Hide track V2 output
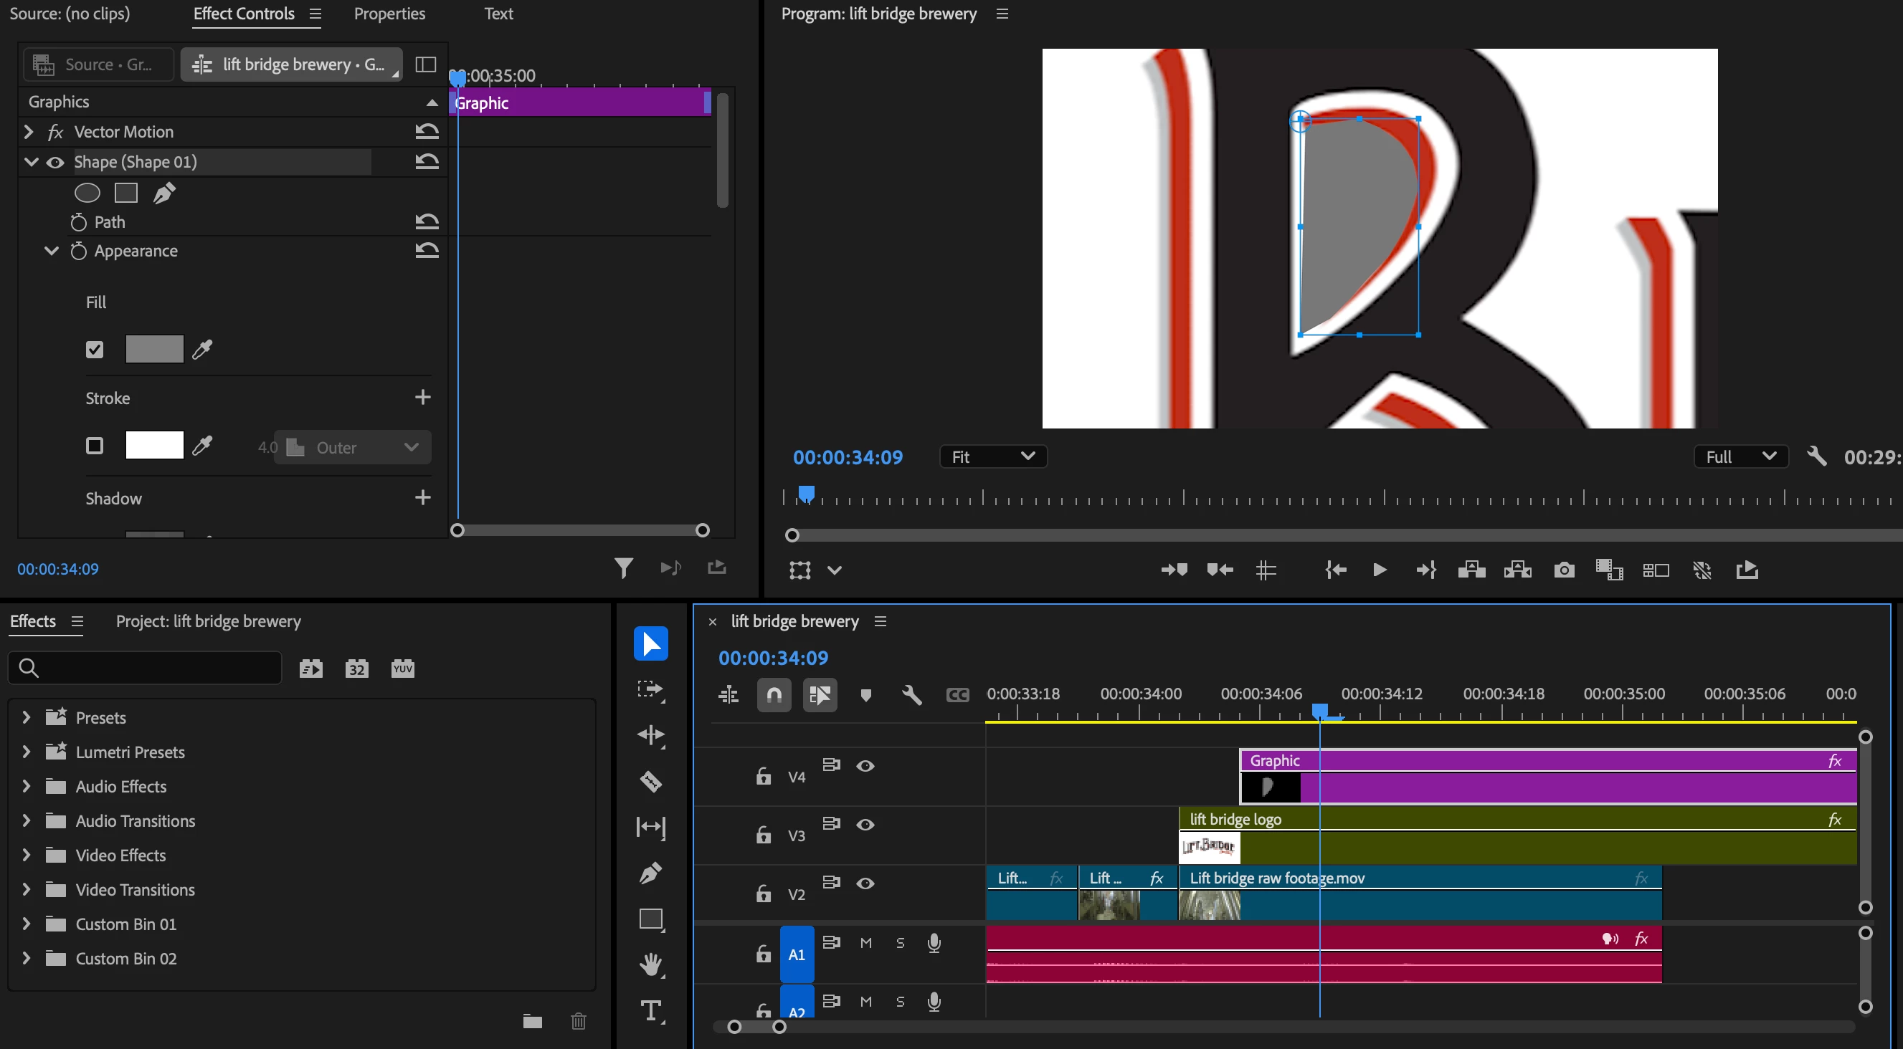 (865, 883)
